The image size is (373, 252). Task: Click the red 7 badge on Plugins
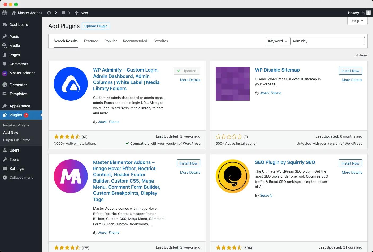26,115
